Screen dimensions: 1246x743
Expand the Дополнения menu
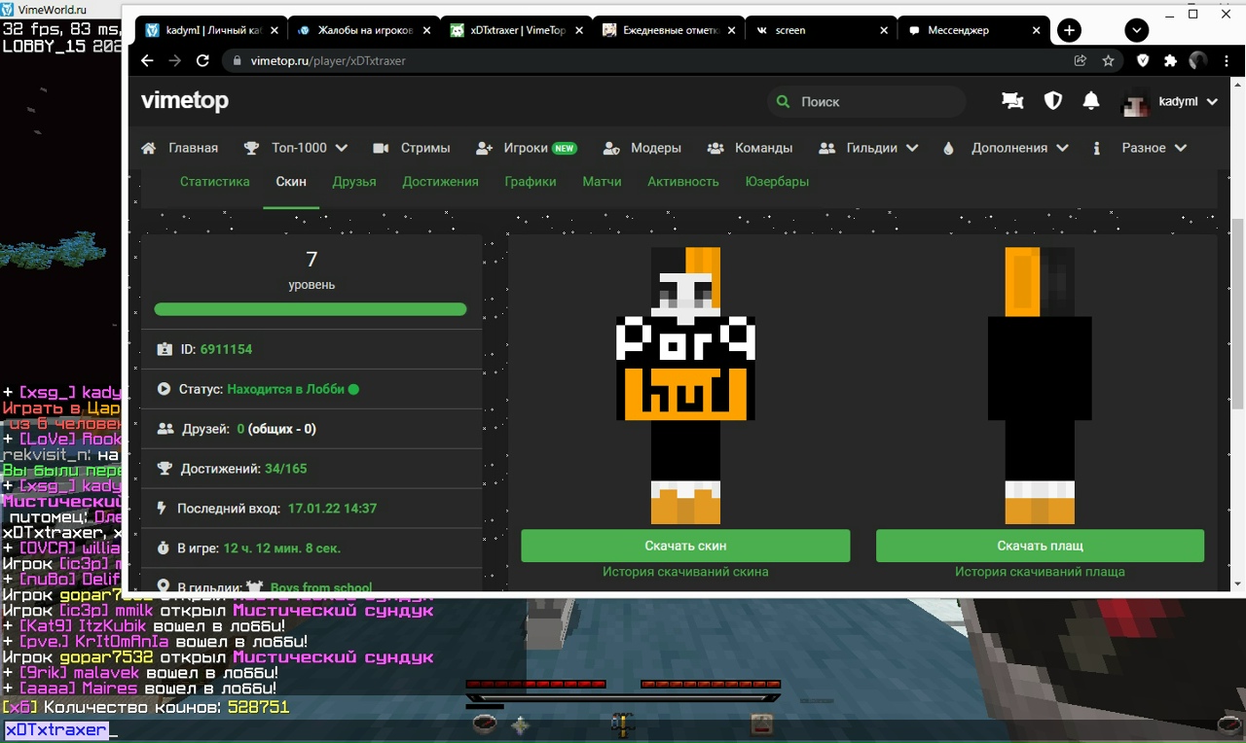(x=1018, y=148)
